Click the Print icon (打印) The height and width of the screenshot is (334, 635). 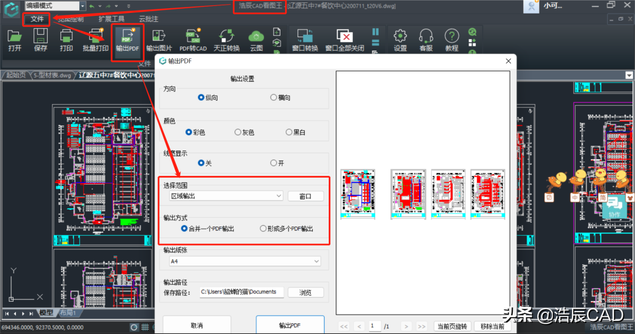coord(66,40)
